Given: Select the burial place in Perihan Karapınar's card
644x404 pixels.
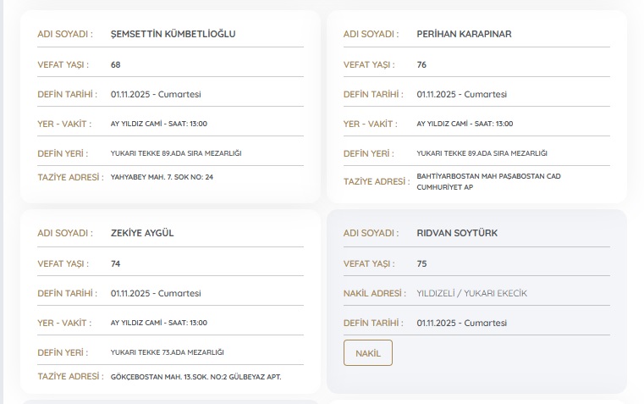Looking at the screenshot, I should [x=482, y=153].
